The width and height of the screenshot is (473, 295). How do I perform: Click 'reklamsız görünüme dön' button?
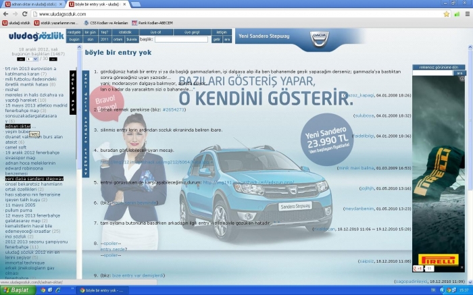click(439, 68)
